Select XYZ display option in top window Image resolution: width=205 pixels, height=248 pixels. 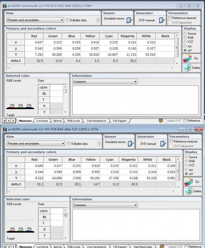point(185,42)
